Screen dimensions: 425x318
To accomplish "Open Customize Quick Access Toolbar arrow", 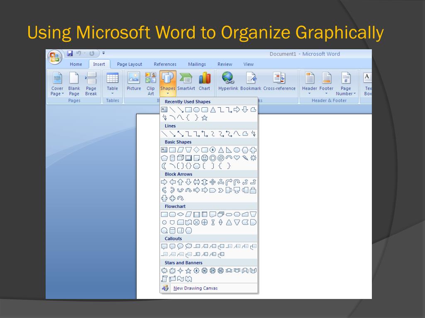I will click(x=103, y=53).
